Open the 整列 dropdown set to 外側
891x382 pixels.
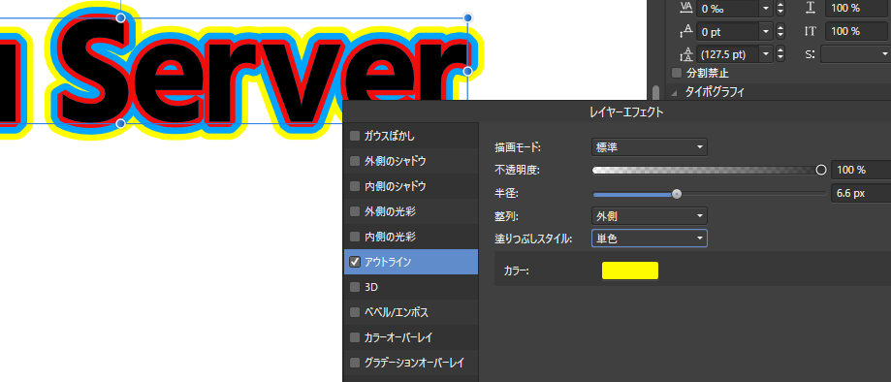tap(649, 216)
